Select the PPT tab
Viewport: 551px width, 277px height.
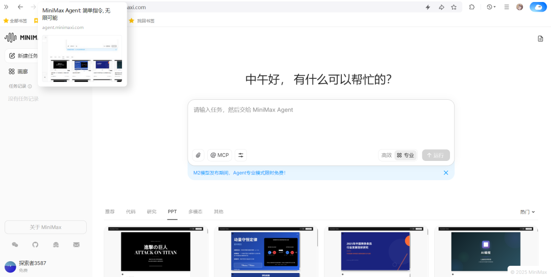(x=172, y=211)
